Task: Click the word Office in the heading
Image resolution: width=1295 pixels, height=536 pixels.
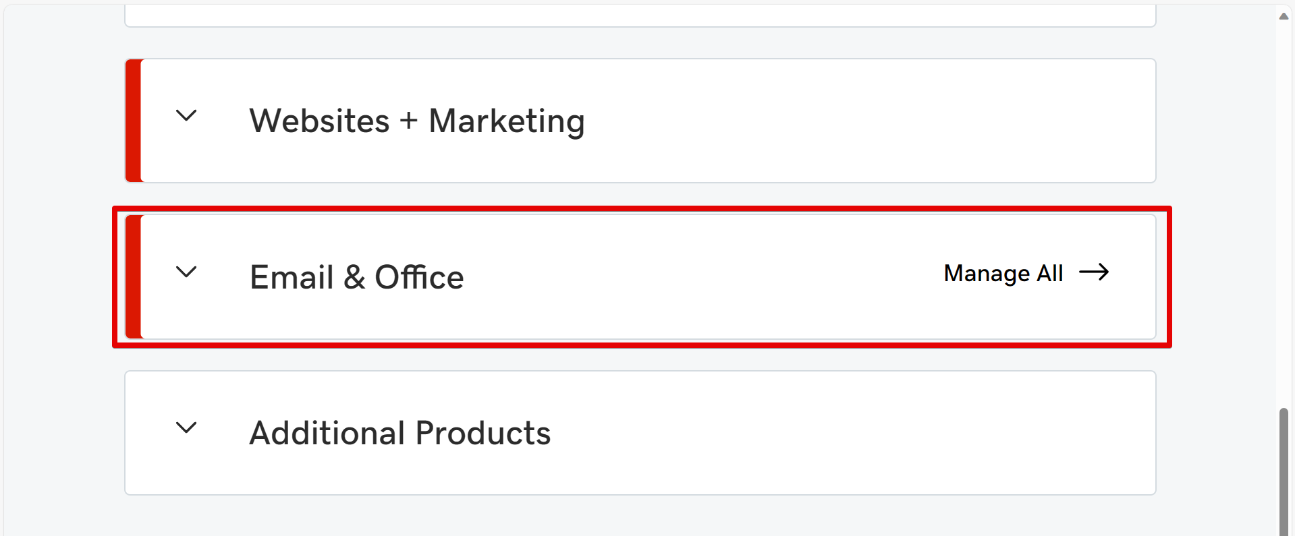Action: coord(419,277)
